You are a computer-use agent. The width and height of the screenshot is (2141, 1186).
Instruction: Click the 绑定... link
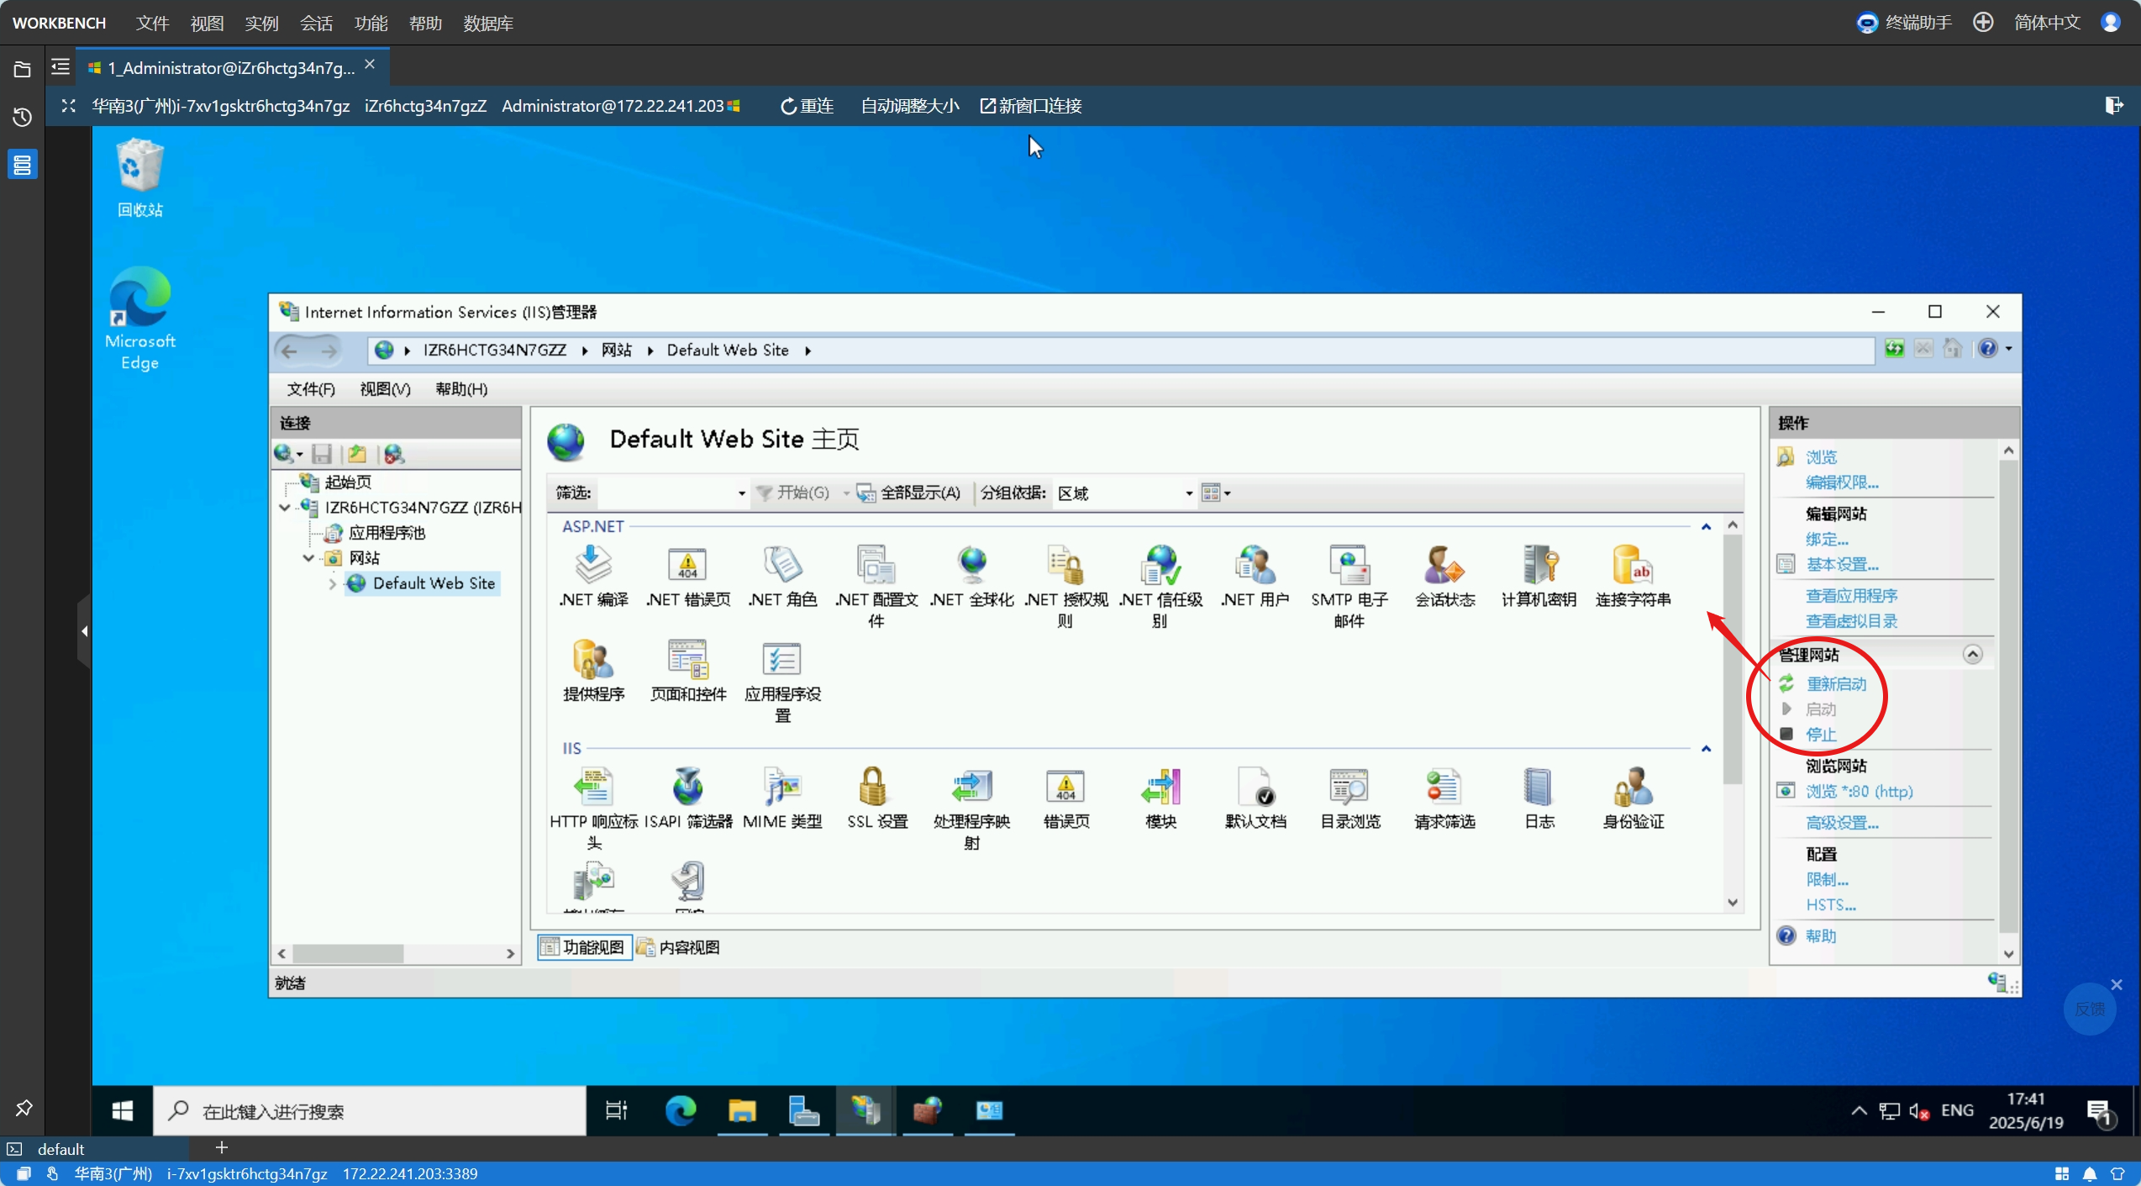[1827, 539]
